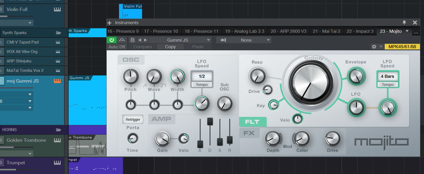This screenshot has width=424, height=174.
Task: Switch to the 21 - Mai Tai 2 tab
Action: (327, 31)
